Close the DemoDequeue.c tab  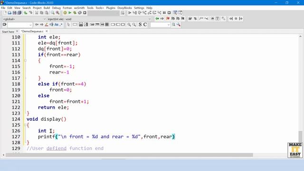(47, 31)
